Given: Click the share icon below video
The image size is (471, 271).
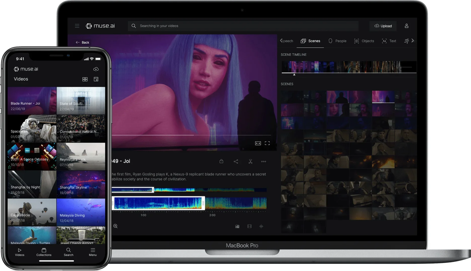Looking at the screenshot, I should [236, 162].
